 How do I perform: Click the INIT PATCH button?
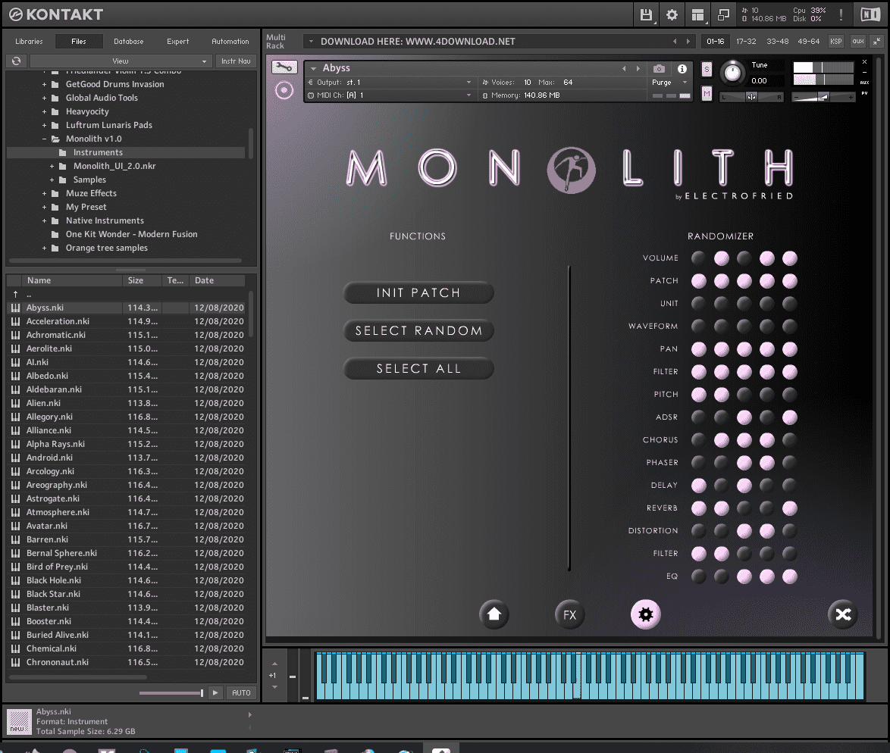pos(418,293)
